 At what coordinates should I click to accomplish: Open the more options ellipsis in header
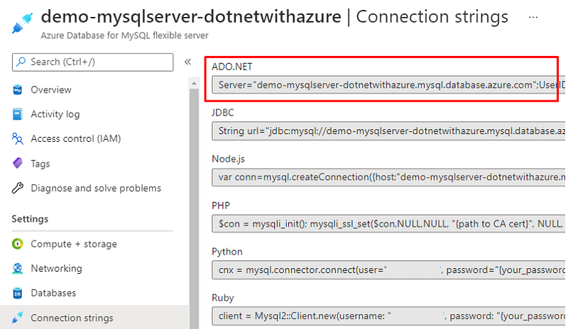tap(533, 17)
